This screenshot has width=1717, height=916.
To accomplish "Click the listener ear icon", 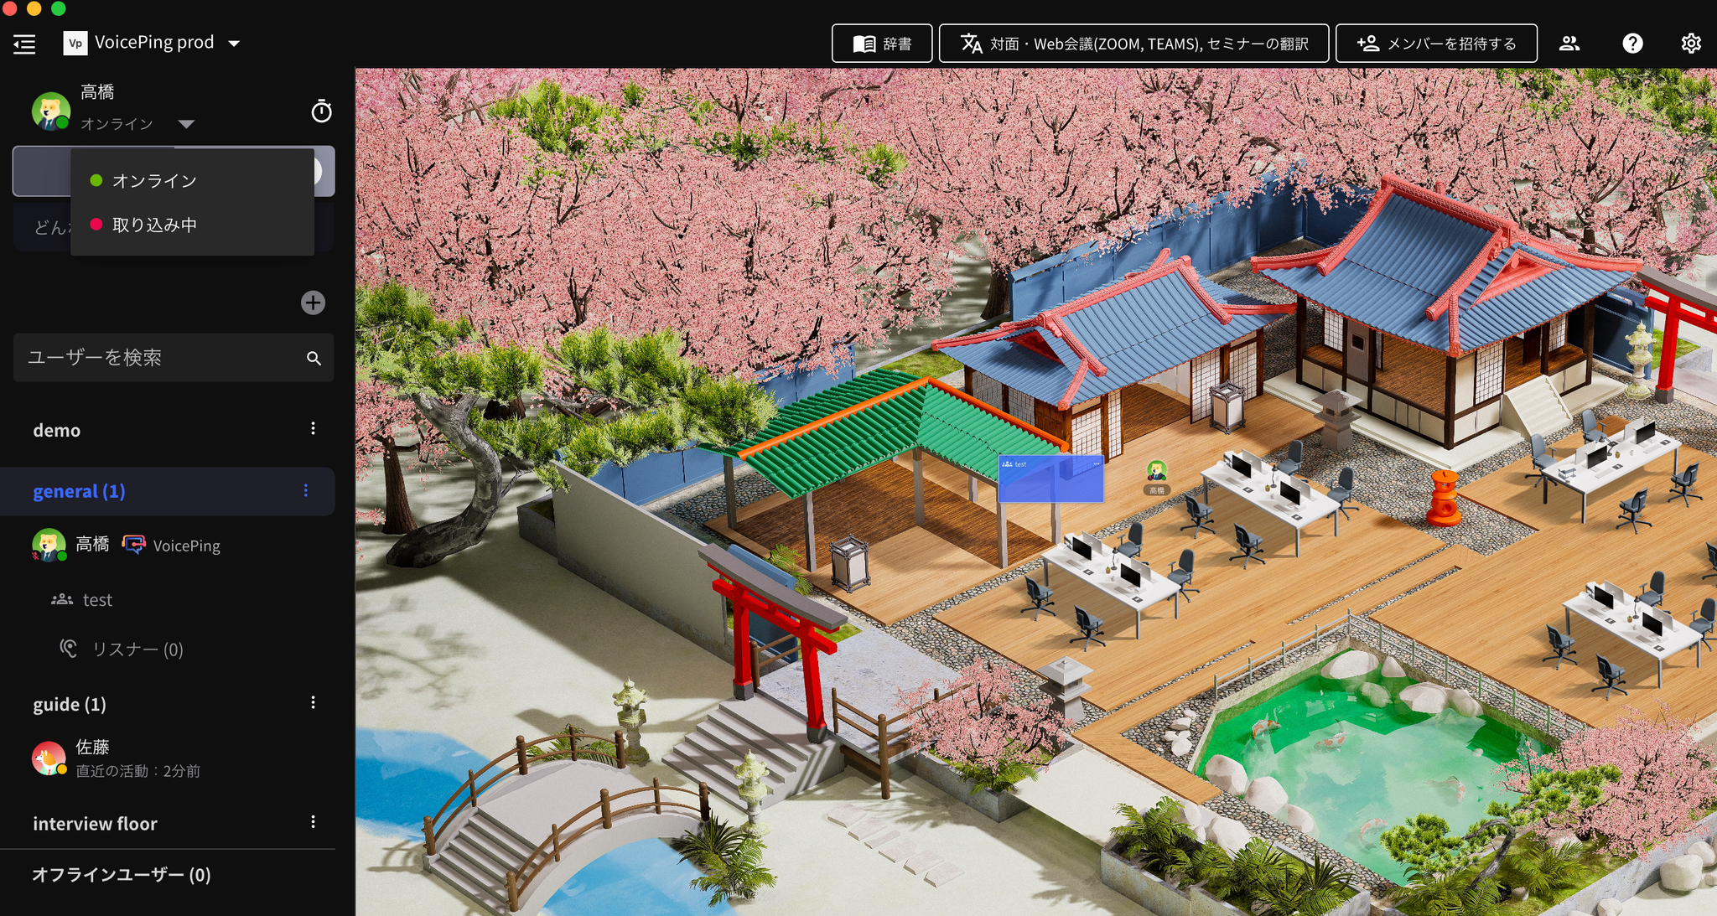I will click(x=69, y=649).
